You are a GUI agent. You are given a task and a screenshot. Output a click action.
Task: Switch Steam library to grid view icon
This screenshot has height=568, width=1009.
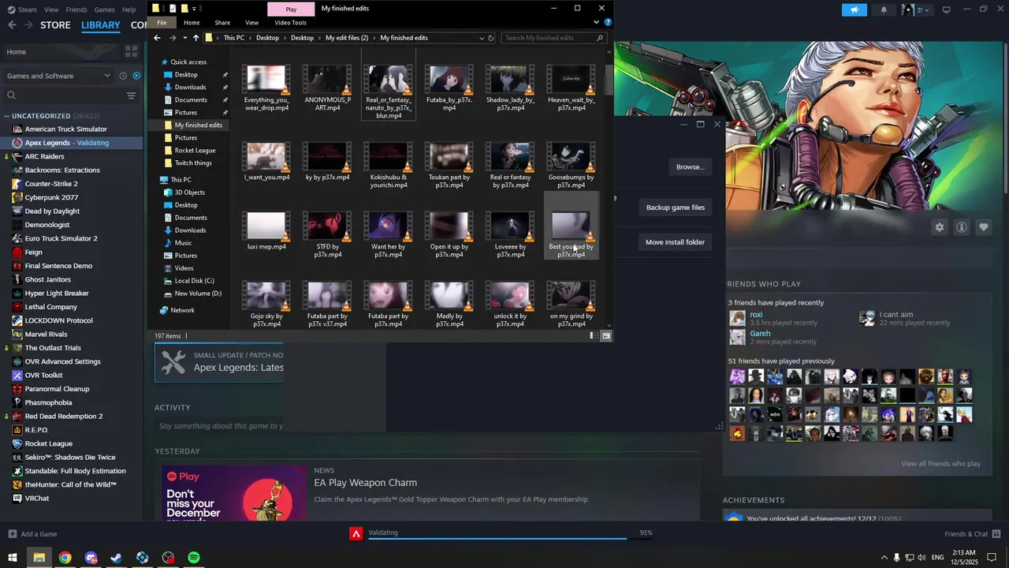(131, 51)
